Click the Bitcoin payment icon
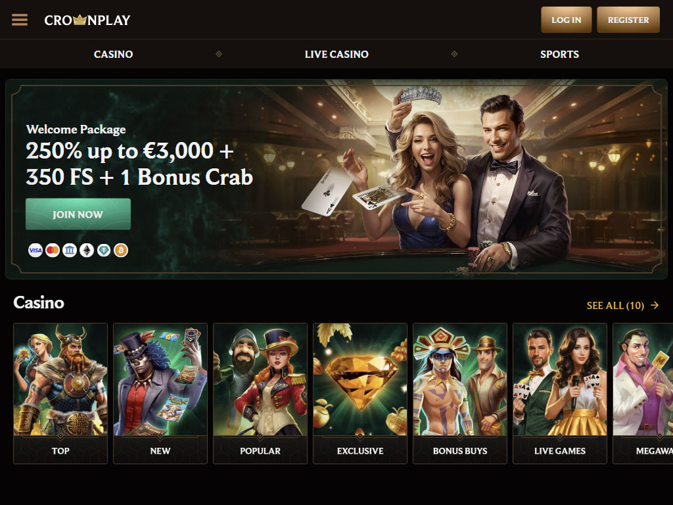673x505 pixels. [121, 251]
